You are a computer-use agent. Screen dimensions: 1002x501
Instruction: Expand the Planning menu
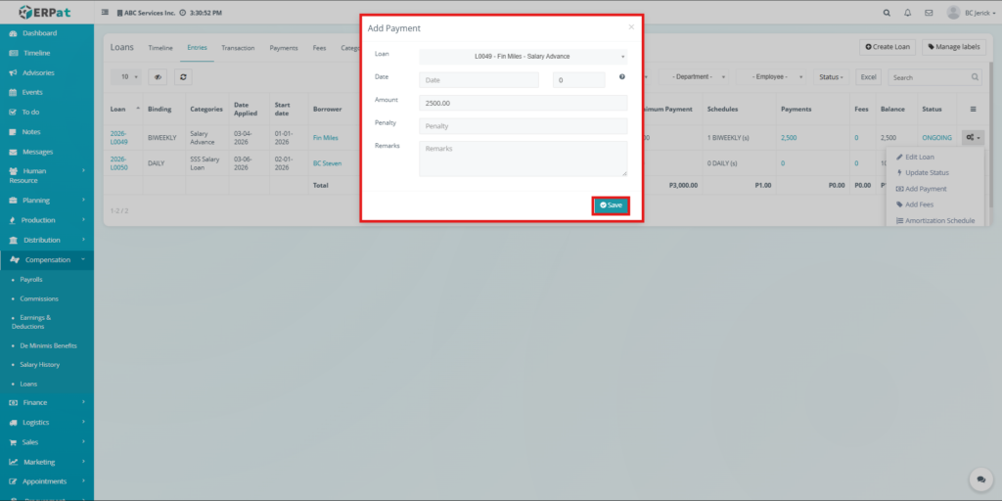[x=47, y=200]
